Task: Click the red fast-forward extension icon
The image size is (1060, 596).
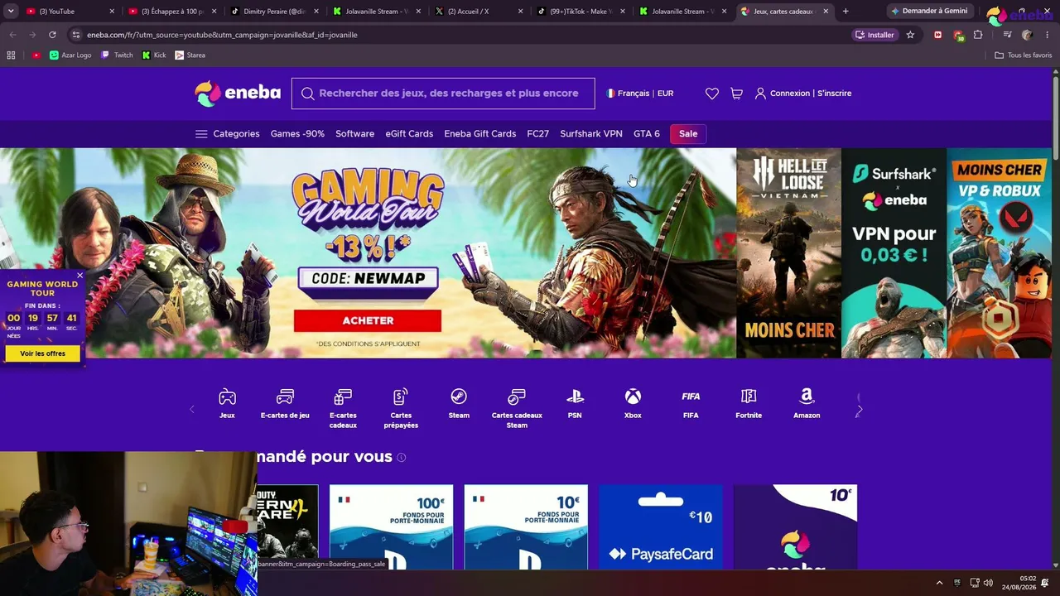Action: [x=937, y=35]
